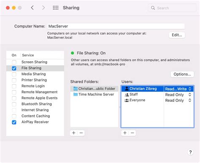Screen dimensions: 200x163
Task: Remove selected shared folder with minus button
Action: (x=81, y=133)
